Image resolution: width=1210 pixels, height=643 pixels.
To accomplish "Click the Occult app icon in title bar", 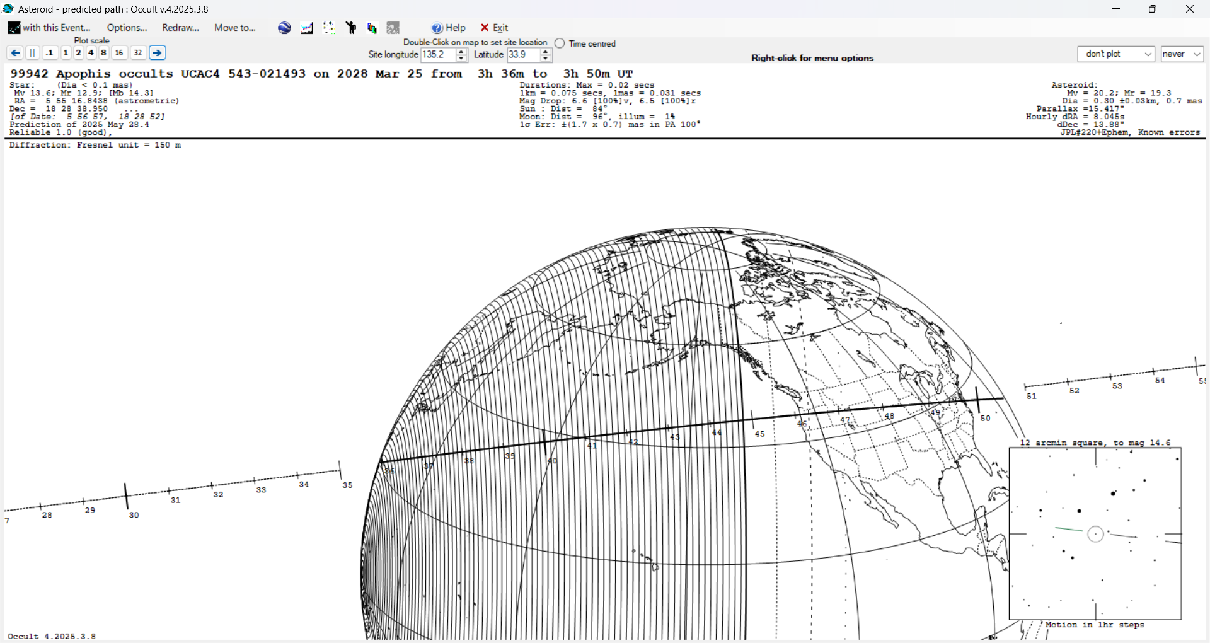I will point(8,9).
